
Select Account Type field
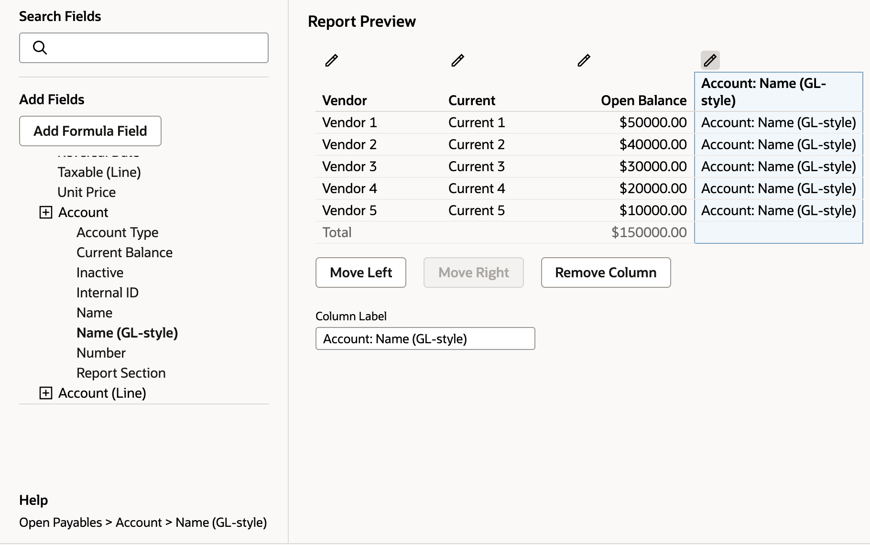[x=117, y=232]
